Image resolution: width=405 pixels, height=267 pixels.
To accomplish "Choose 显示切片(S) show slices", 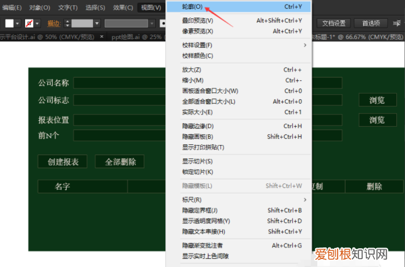I will pyautogui.click(x=239, y=161).
